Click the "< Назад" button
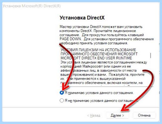This screenshot has width=162, height=124. click(94, 115)
